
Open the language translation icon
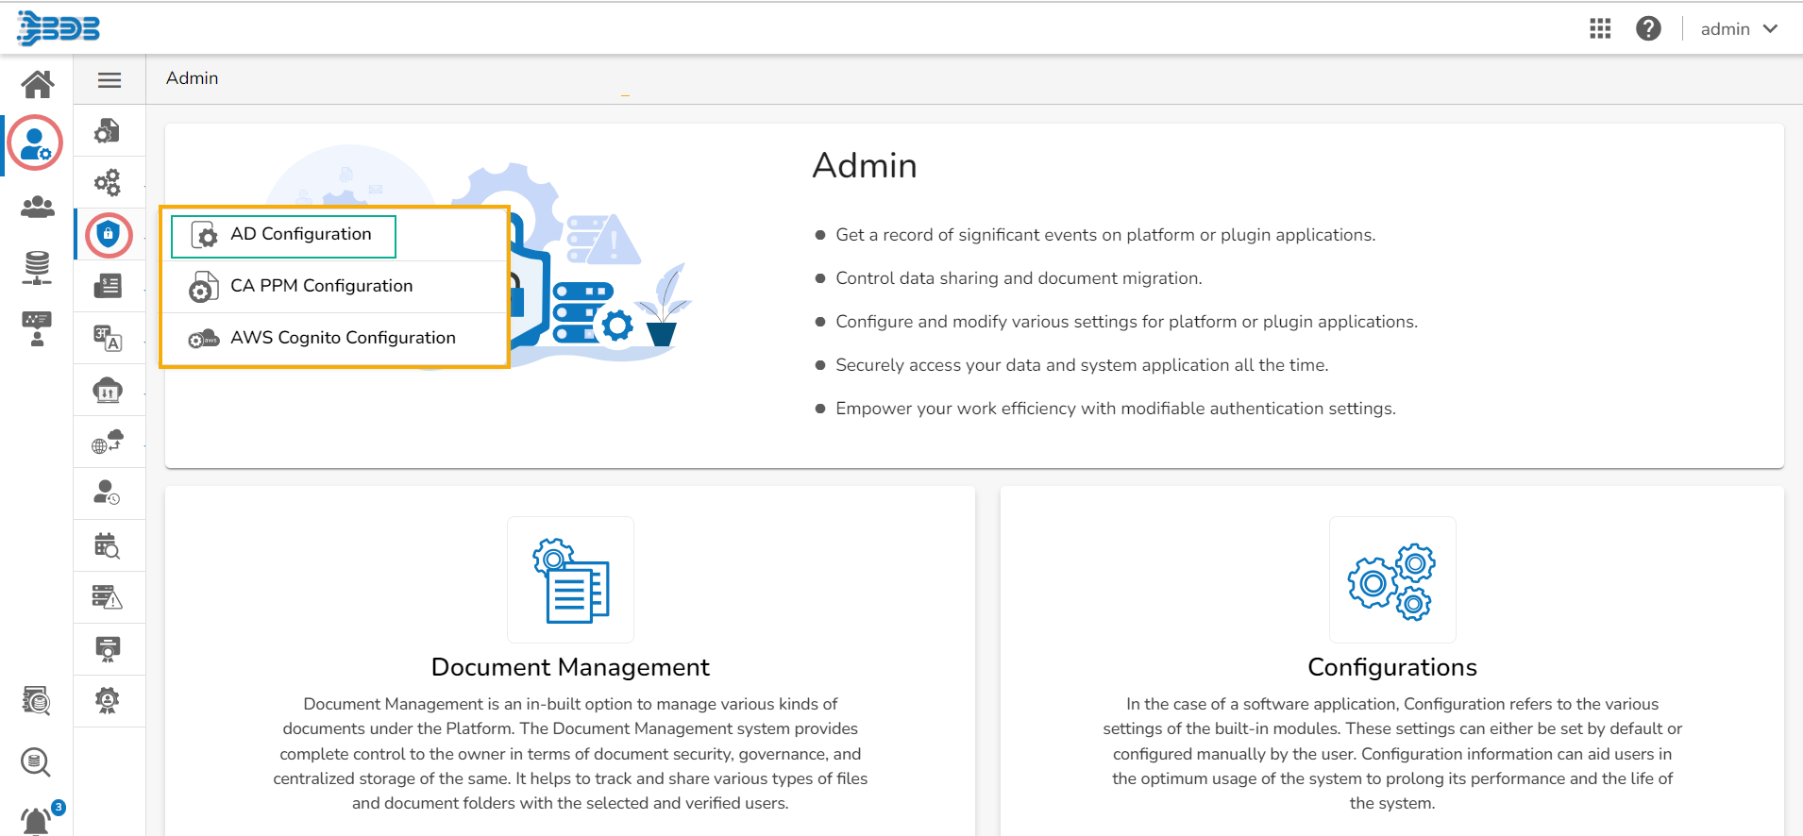pyautogui.click(x=108, y=338)
